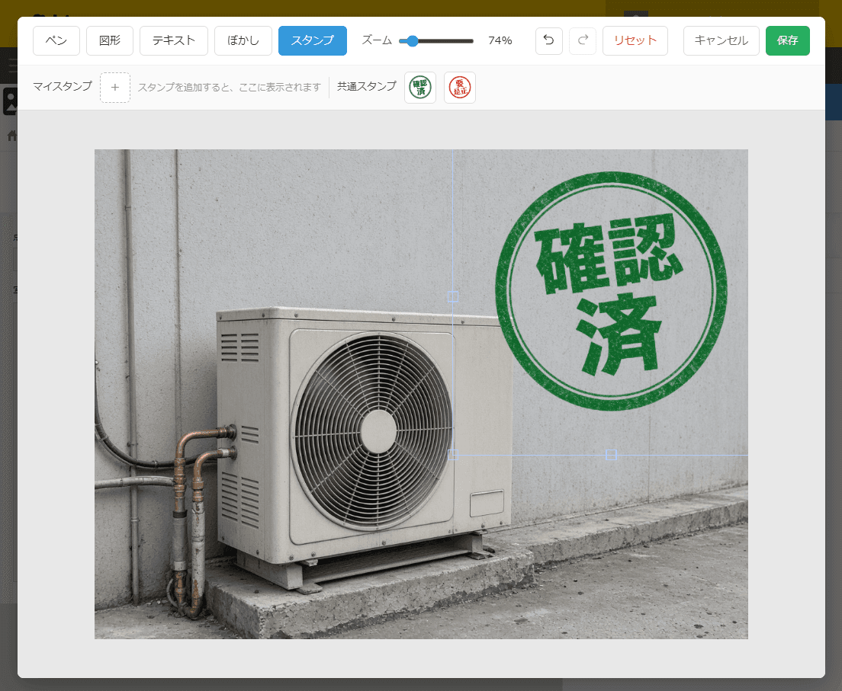This screenshot has height=691, width=842.
Task: Click the placed 確認済 stamp on photo
Action: tap(611, 291)
